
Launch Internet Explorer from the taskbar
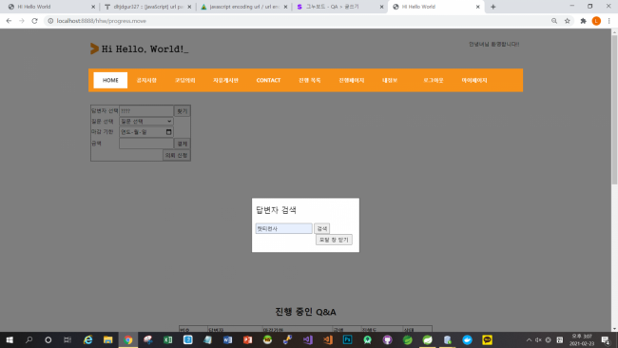coord(87,339)
